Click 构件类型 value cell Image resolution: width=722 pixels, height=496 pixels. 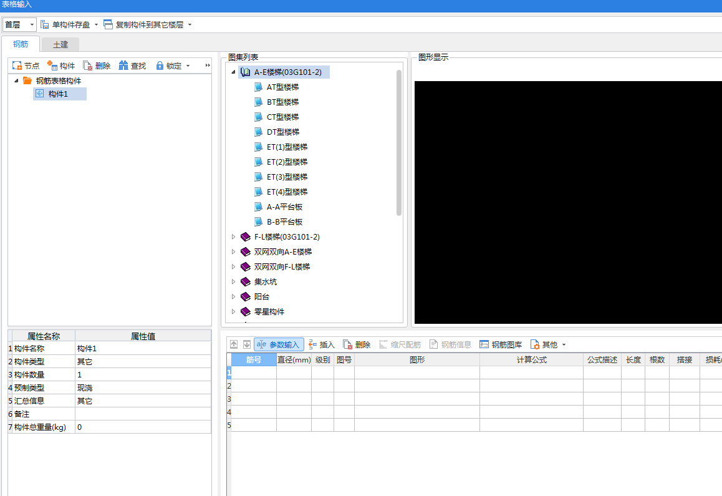tap(143, 361)
